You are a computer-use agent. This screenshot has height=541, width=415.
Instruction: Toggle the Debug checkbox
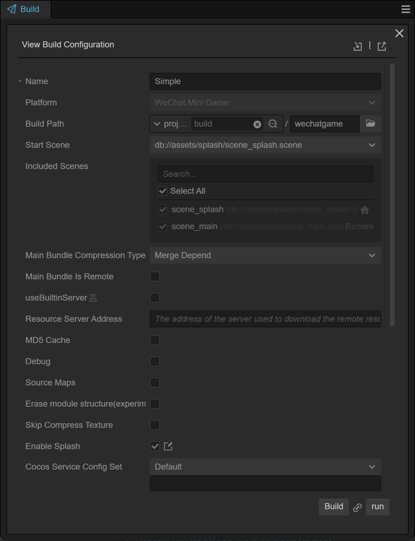155,361
